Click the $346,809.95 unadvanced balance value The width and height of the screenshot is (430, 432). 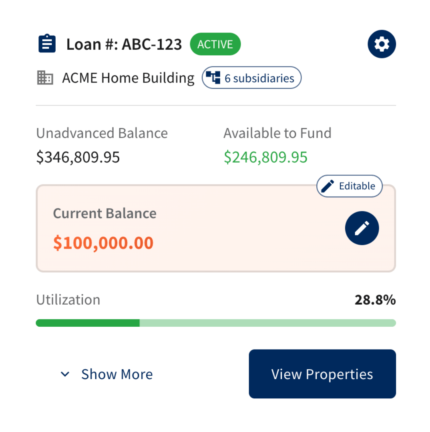78,157
